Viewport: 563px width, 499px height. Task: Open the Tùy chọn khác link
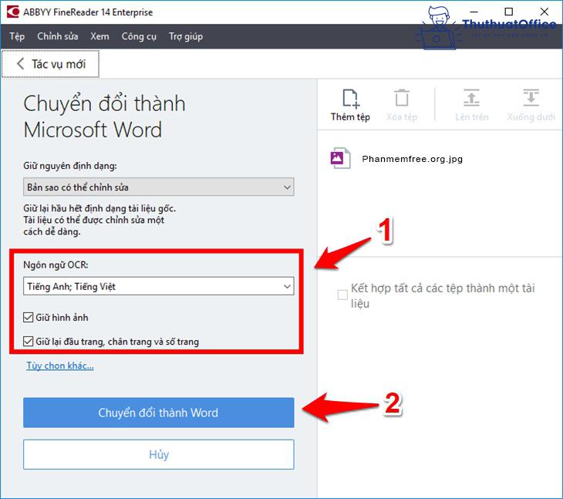pos(60,366)
